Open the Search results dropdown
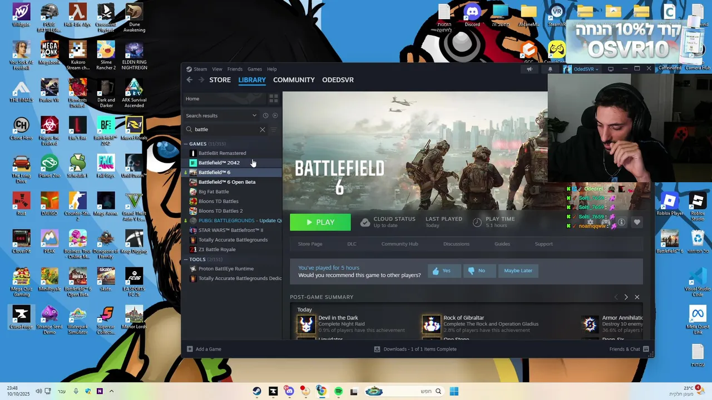Screen dimensions: 712x400 [221, 116]
